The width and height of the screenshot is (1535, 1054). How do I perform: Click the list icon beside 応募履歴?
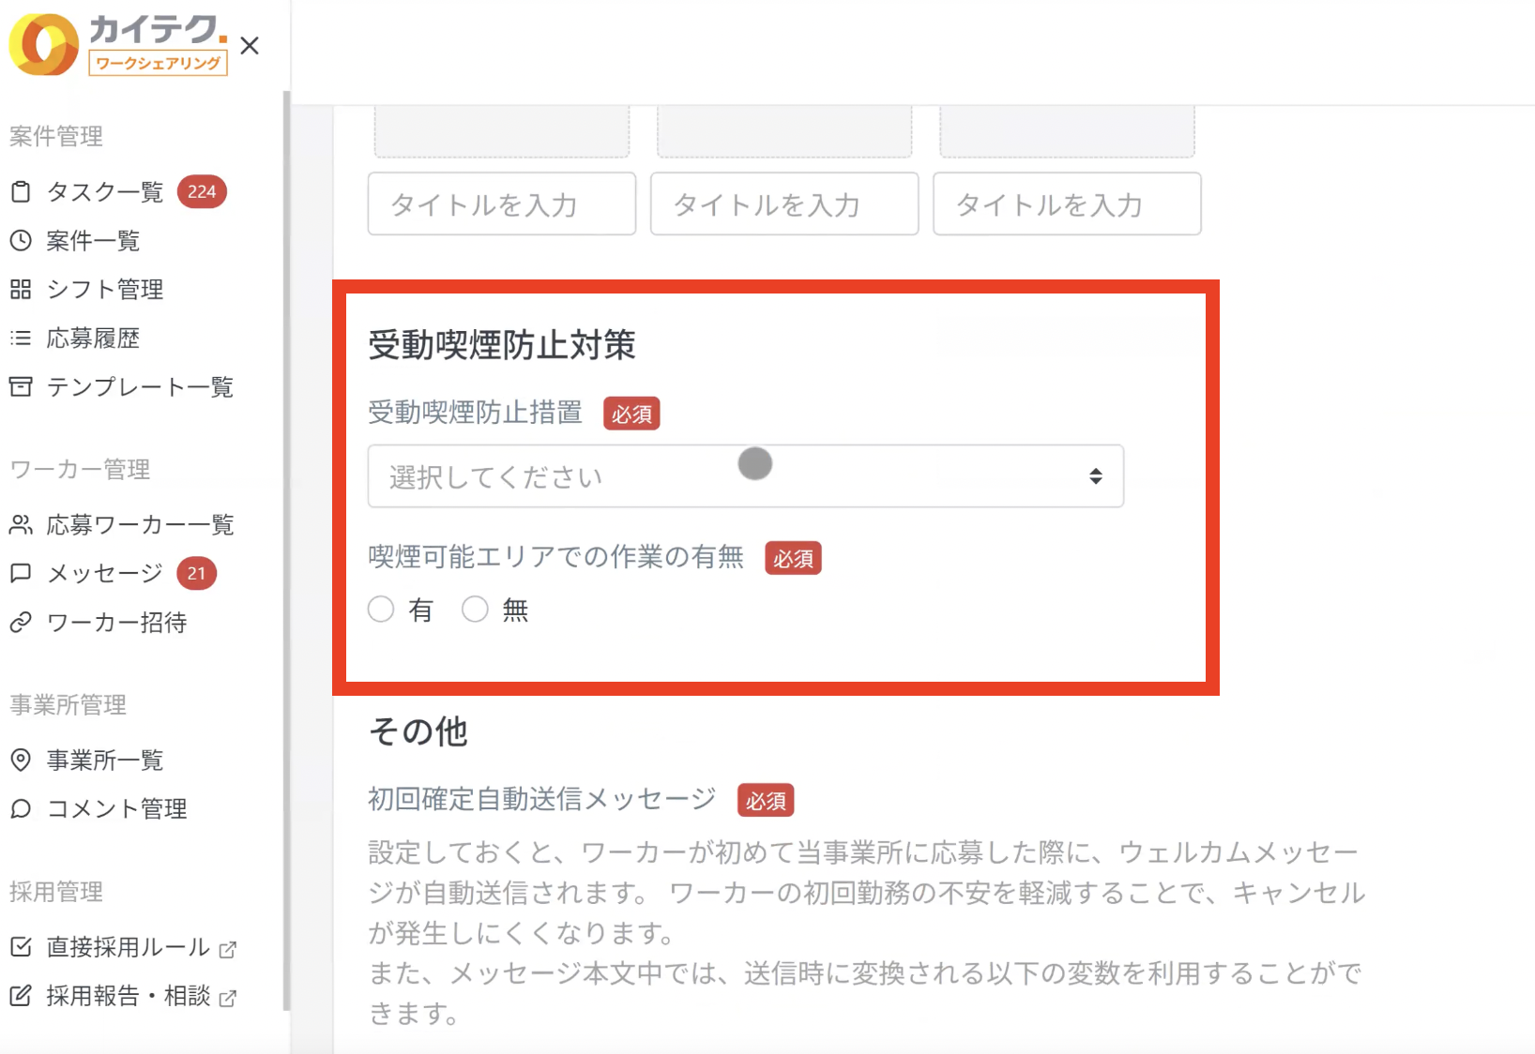click(x=21, y=338)
